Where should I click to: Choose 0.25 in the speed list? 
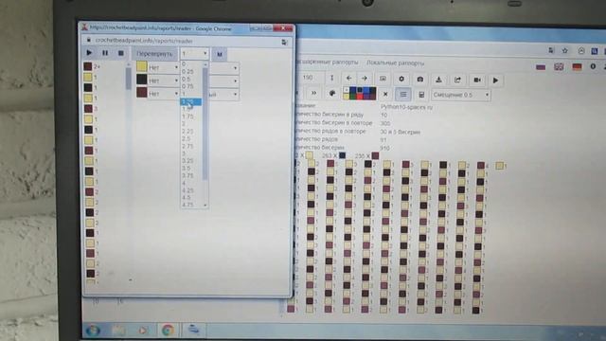[x=187, y=72]
